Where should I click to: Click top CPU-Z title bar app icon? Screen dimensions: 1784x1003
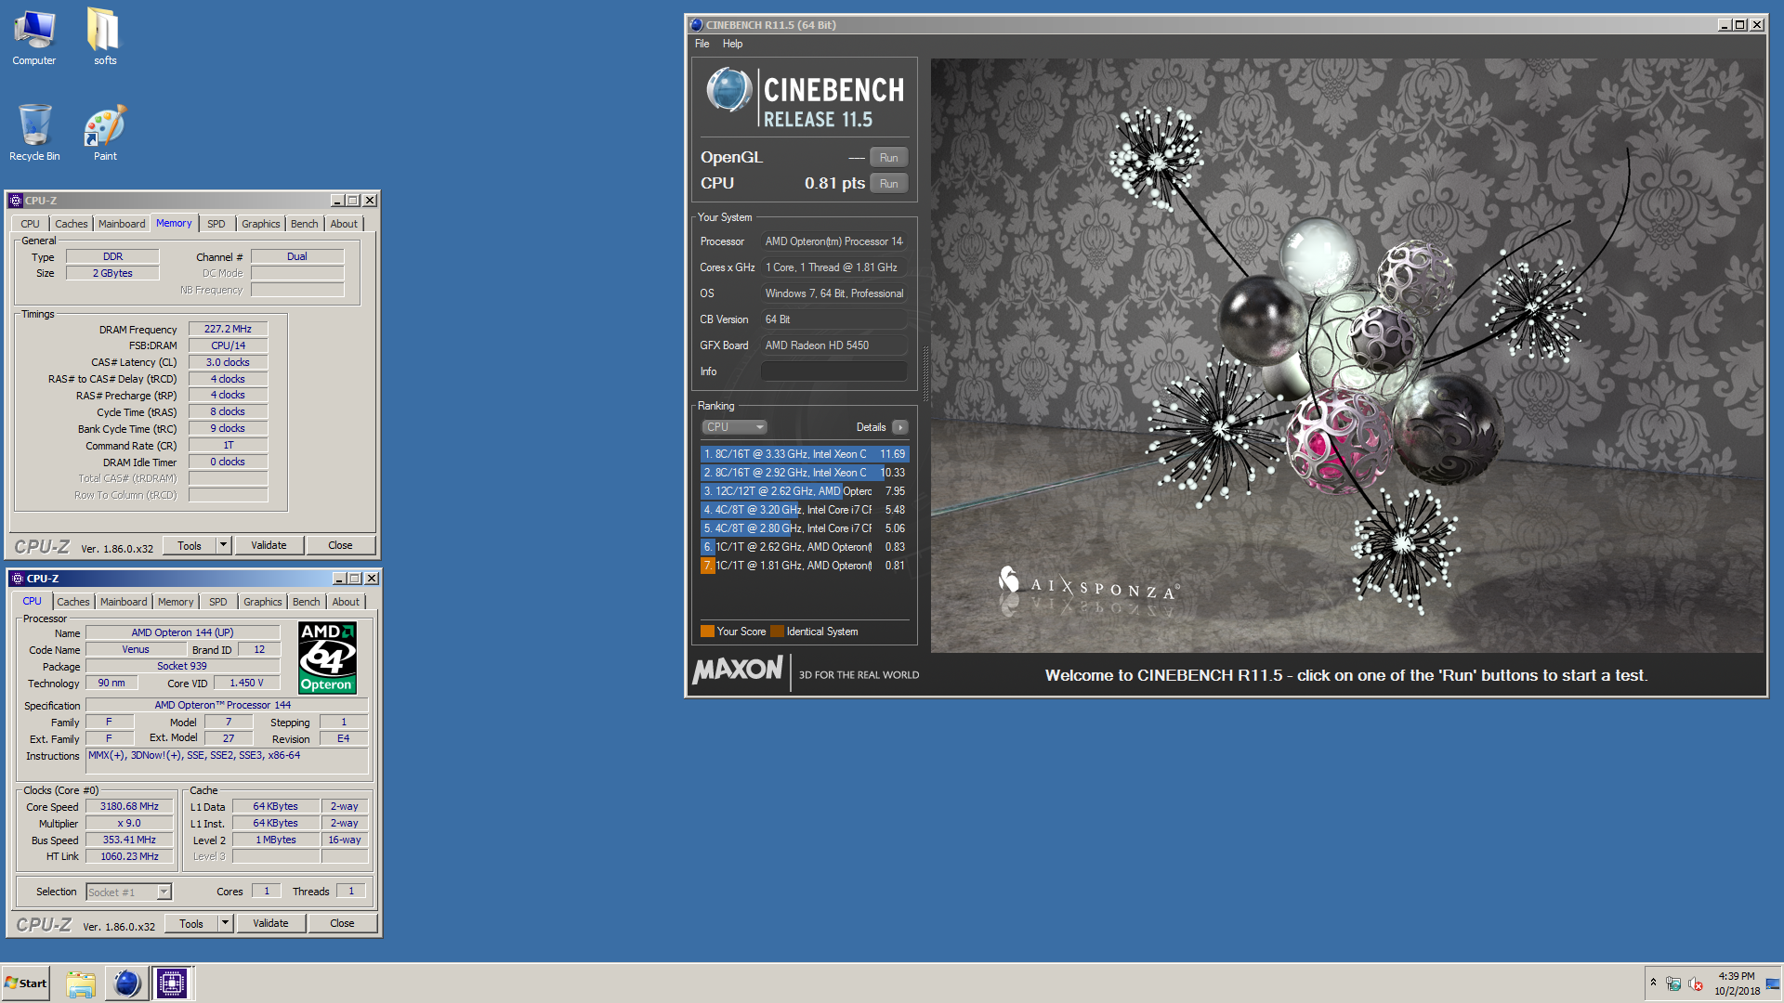click(16, 201)
